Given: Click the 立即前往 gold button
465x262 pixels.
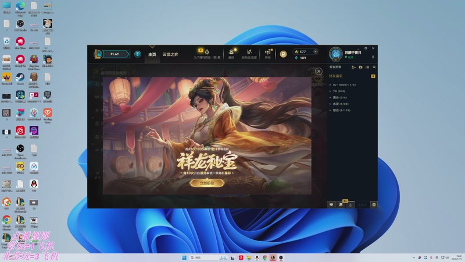Looking at the screenshot, I should (x=207, y=183).
